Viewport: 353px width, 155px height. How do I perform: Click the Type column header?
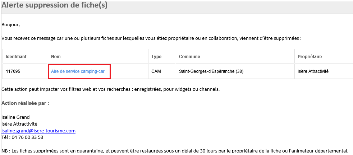pos(156,57)
